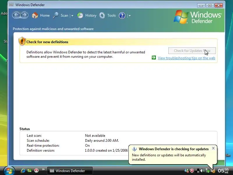Maximize the Windows Defender window
The height and width of the screenshot is (175, 233).
(x=210, y=6)
